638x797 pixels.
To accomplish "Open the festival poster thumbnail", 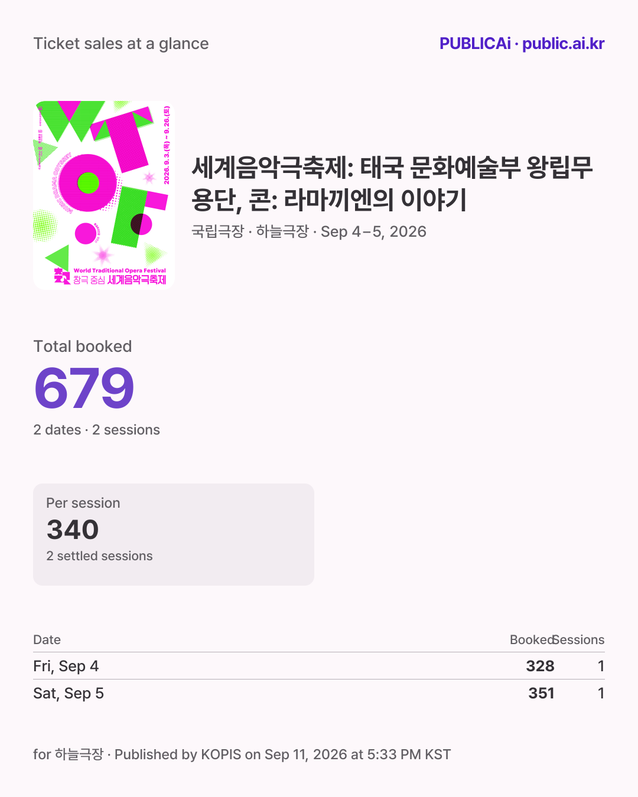I will pos(104,195).
